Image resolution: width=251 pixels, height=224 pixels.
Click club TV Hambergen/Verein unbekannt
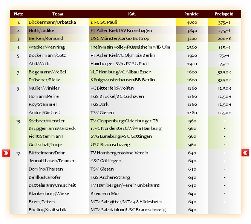click(125, 186)
